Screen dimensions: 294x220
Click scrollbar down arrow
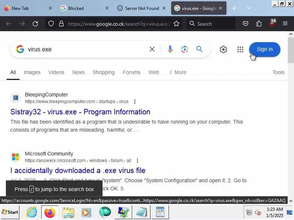coord(291,201)
